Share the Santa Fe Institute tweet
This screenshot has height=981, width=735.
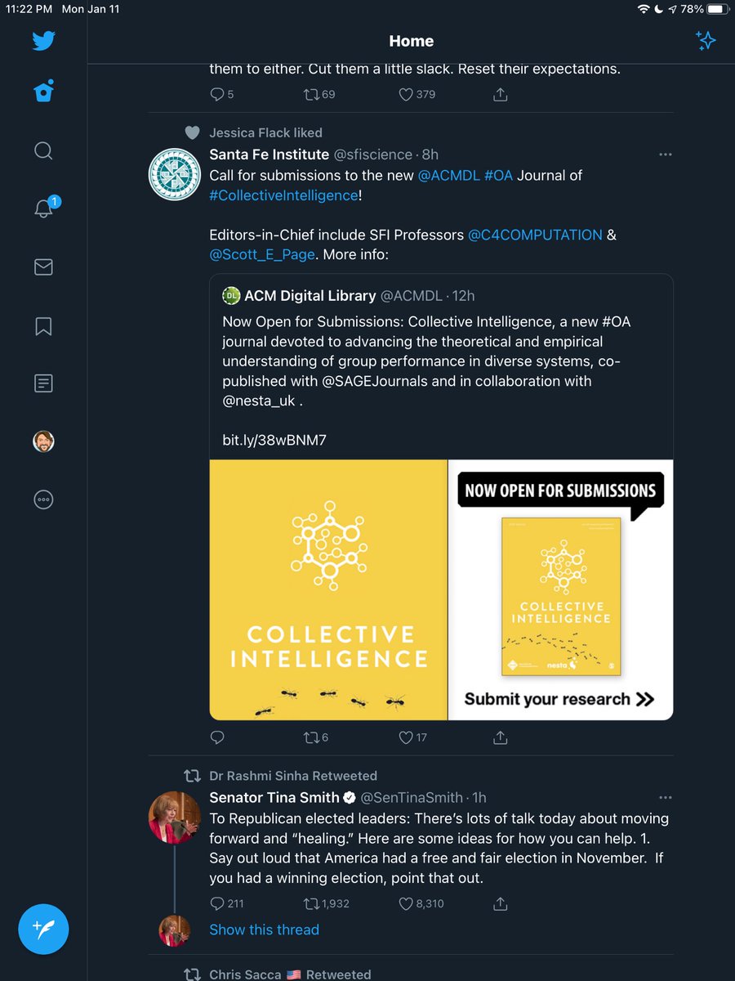(x=501, y=737)
